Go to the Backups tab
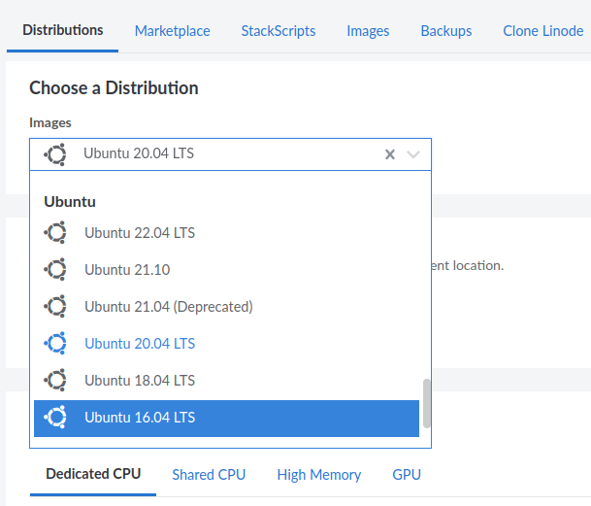591x506 pixels. coord(445,31)
